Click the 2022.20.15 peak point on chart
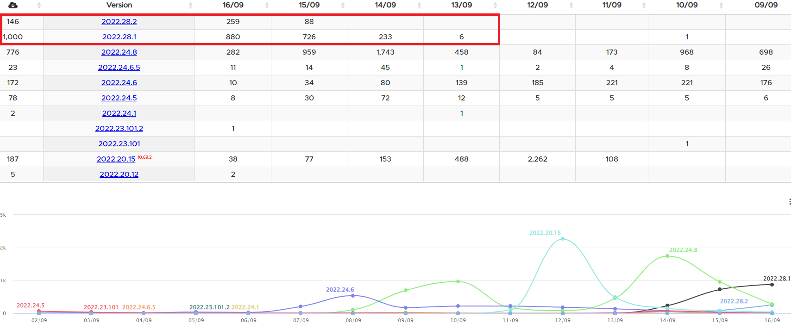The image size is (791, 324). click(563, 239)
